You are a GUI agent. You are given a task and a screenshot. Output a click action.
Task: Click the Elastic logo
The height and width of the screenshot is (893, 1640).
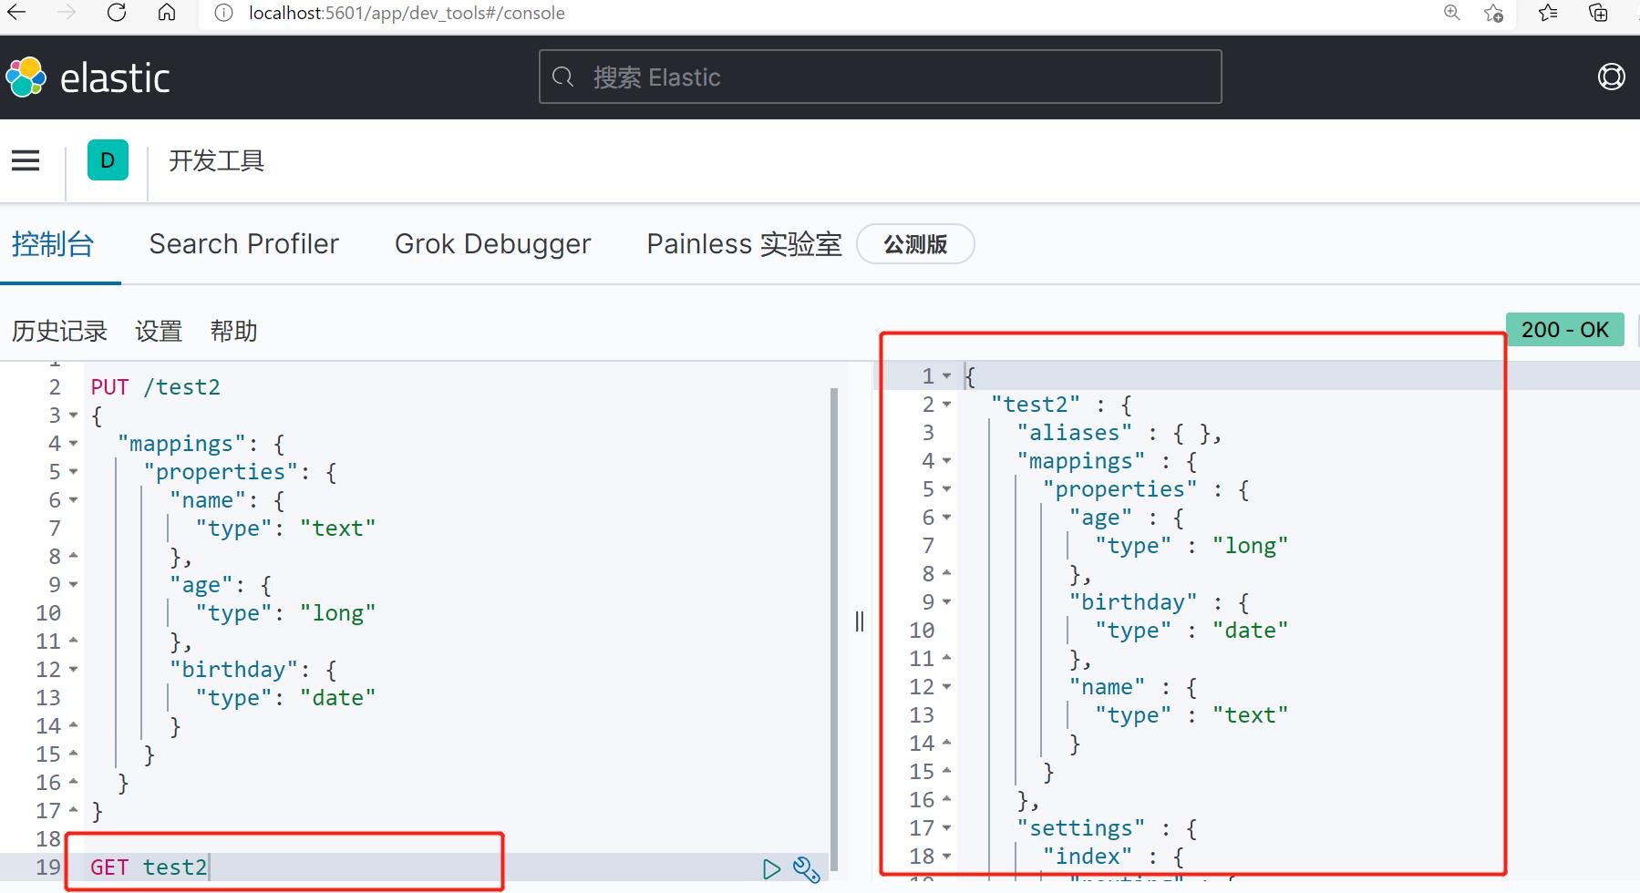point(88,77)
